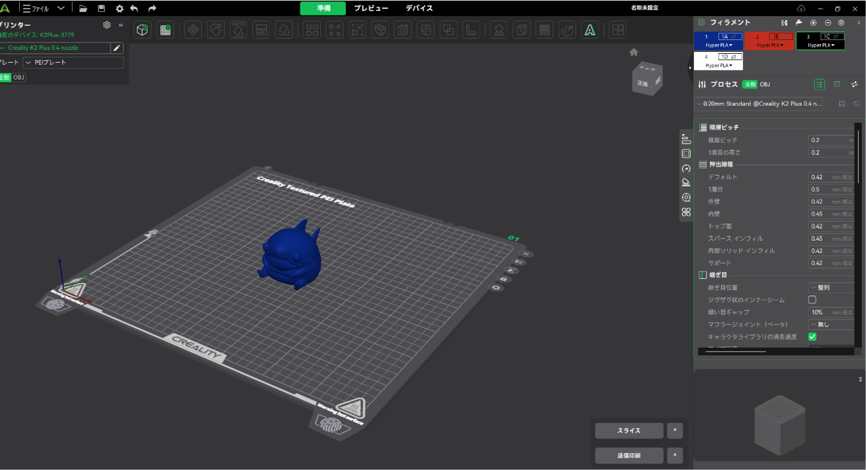
Task: Uncheck the green checkbox below マフラージョイント
Action: pyautogui.click(x=812, y=337)
